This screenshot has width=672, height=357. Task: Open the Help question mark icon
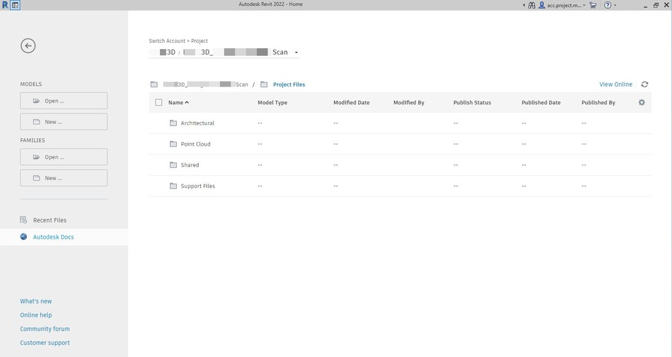(x=607, y=5)
